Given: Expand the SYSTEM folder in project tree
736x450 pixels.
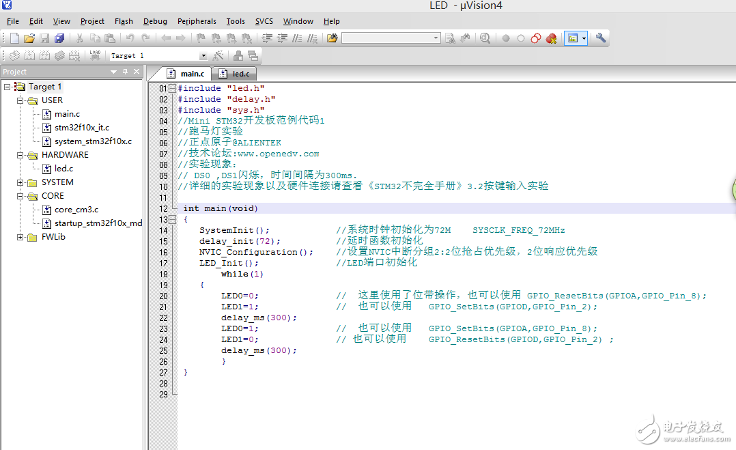Looking at the screenshot, I should [20, 182].
